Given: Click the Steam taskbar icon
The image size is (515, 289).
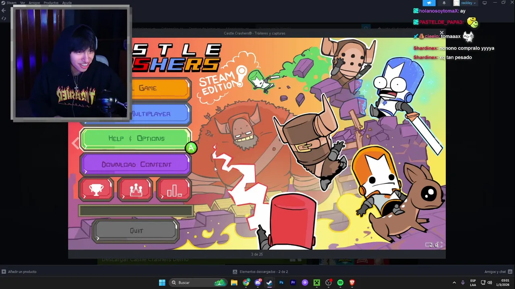Looking at the screenshot, I should pos(269,283).
